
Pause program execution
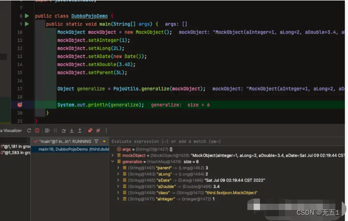coord(56,130)
